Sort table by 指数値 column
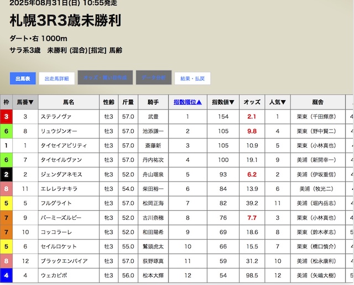Image resolution: width=354 pixels, height=285 pixels. pos(223,102)
